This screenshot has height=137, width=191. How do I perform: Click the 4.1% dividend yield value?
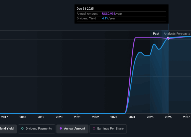105,18
